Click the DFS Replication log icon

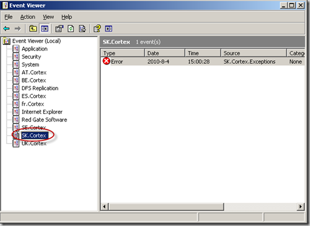point(16,88)
